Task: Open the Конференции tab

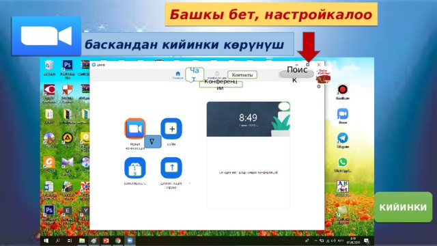Action: tap(221, 84)
